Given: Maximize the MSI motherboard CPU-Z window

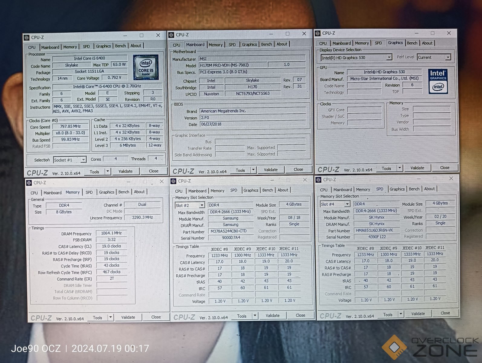Looking at the screenshot, I should [x=288, y=34].
